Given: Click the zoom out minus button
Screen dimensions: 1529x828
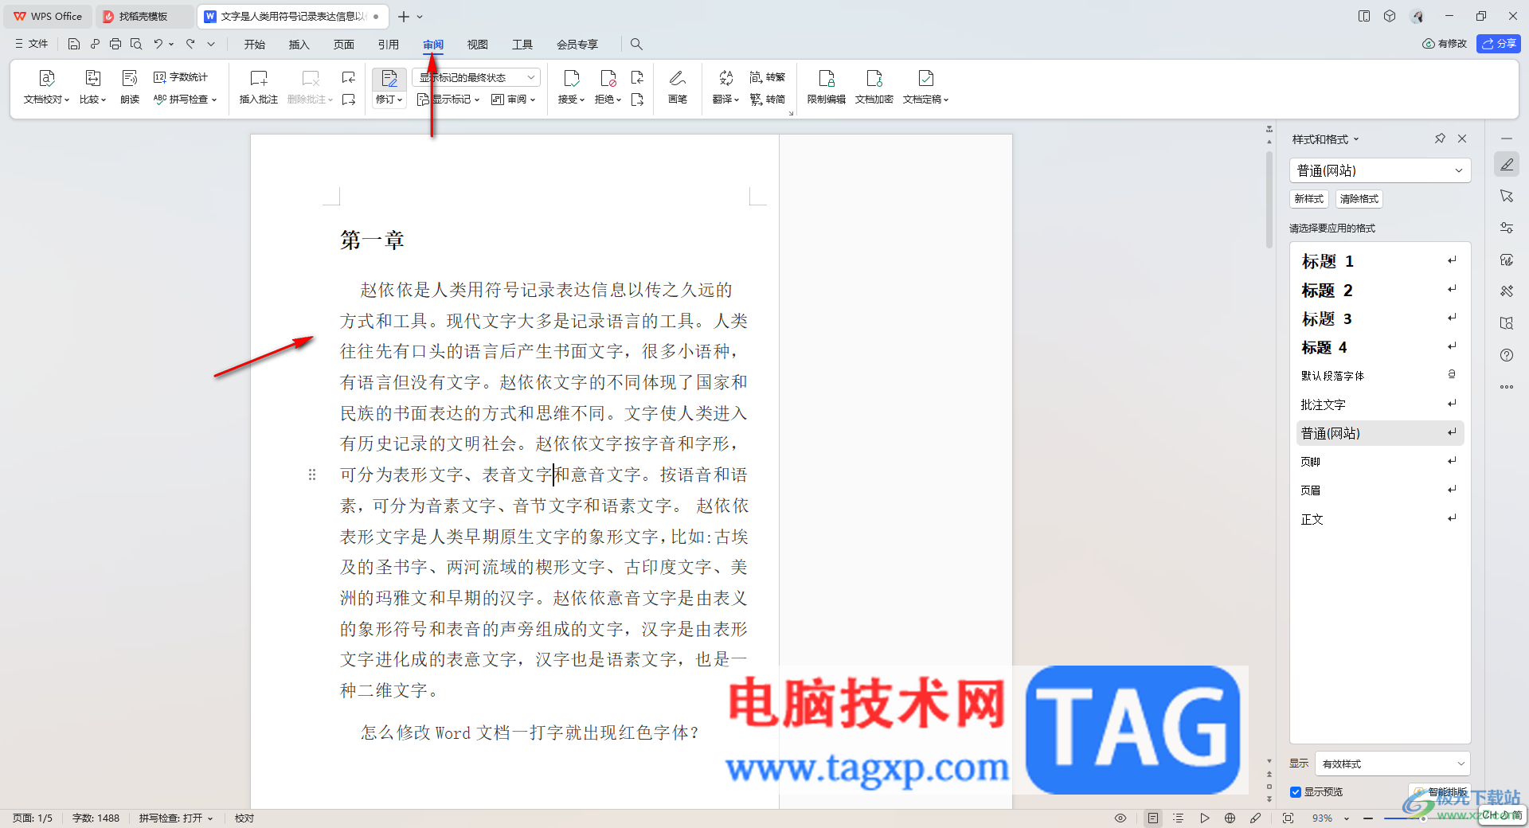Looking at the screenshot, I should point(1368,818).
